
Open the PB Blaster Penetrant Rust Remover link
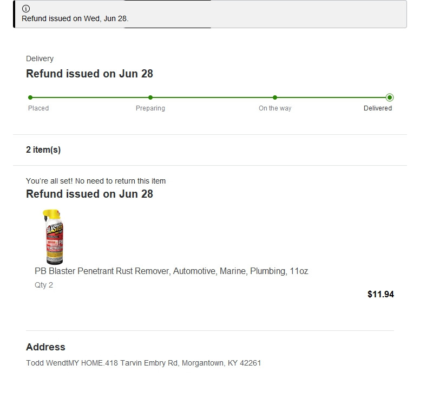point(171,271)
